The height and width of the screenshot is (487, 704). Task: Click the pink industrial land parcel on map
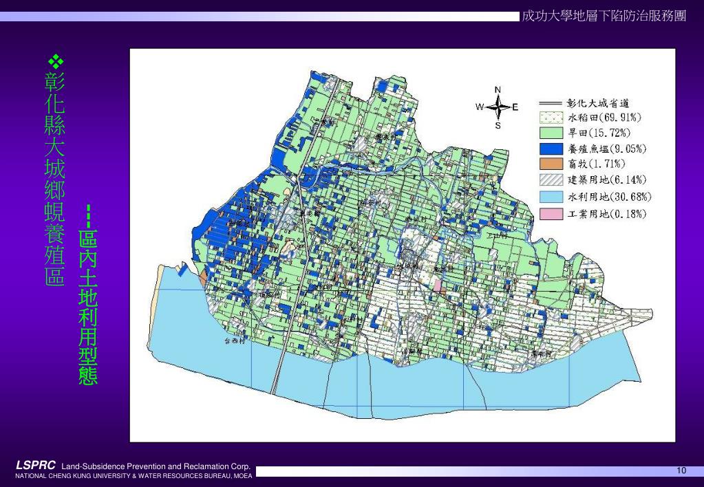437,286
